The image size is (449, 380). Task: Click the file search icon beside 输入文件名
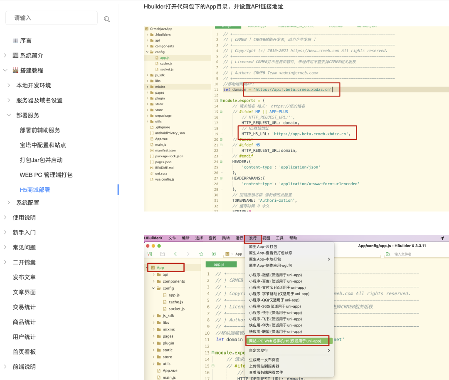[388, 254]
